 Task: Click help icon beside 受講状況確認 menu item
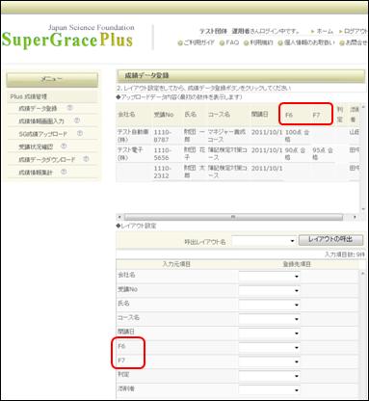[64, 147]
